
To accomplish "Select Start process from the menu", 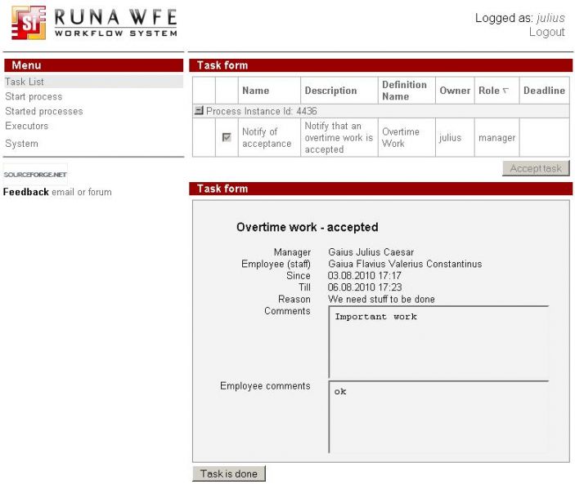I will pyautogui.click(x=34, y=96).
